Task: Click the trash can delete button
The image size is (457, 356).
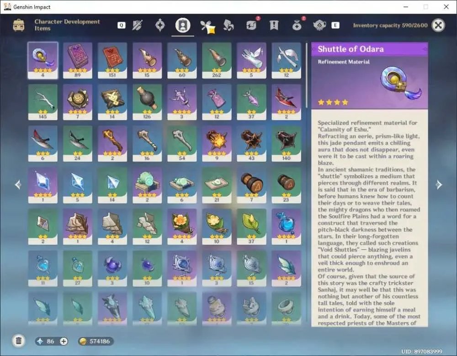Action: (x=19, y=341)
